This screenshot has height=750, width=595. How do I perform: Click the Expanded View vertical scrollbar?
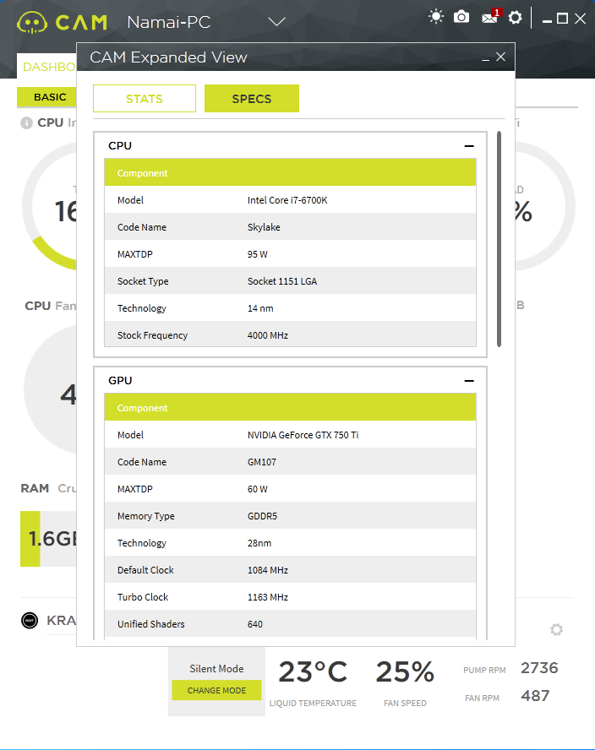click(499, 239)
